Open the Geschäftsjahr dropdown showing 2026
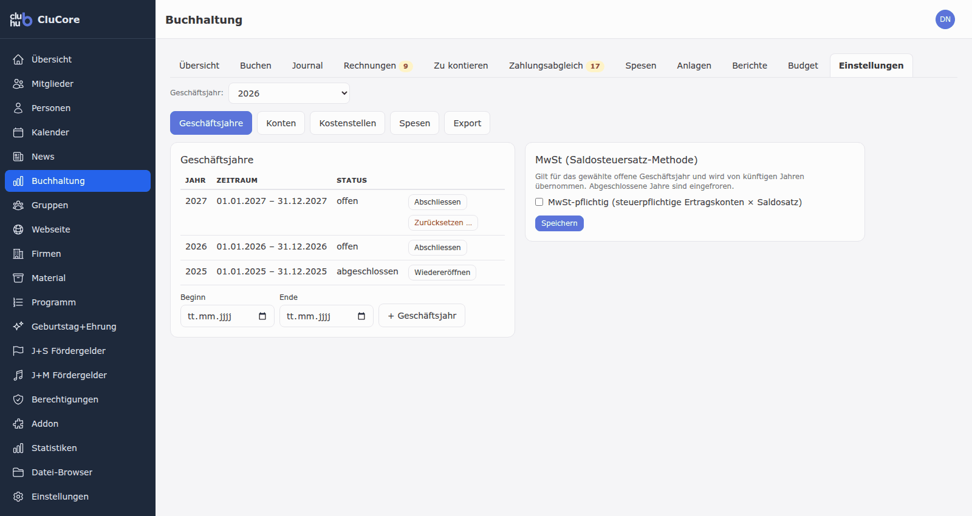The height and width of the screenshot is (516, 972). tap(289, 93)
